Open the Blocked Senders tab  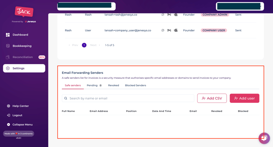click(135, 85)
